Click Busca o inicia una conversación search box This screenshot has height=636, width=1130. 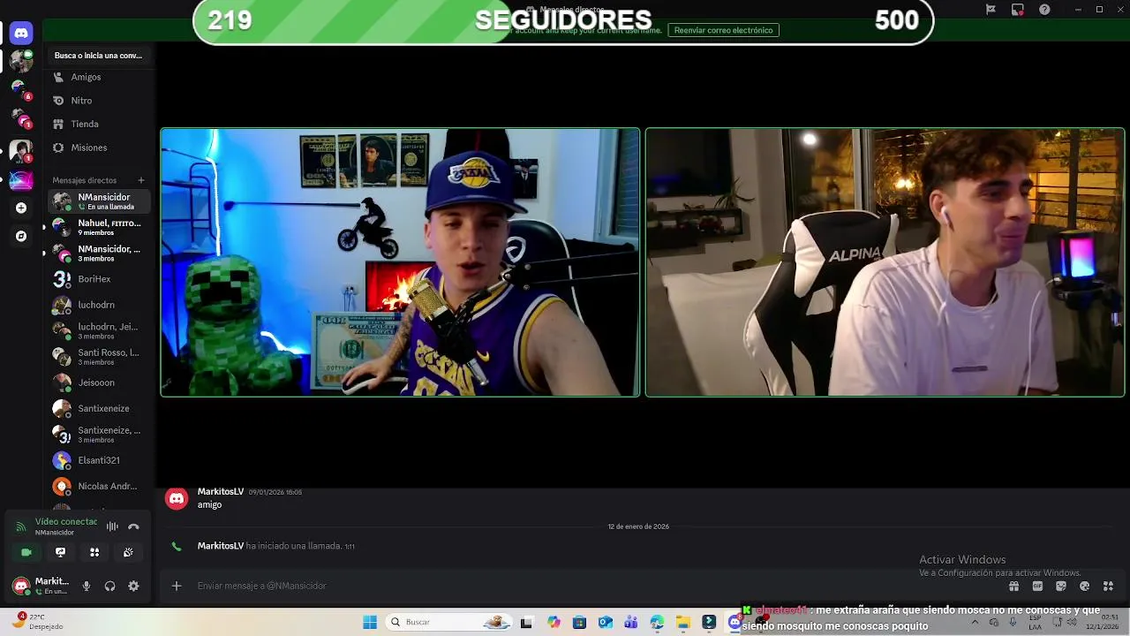98,55
